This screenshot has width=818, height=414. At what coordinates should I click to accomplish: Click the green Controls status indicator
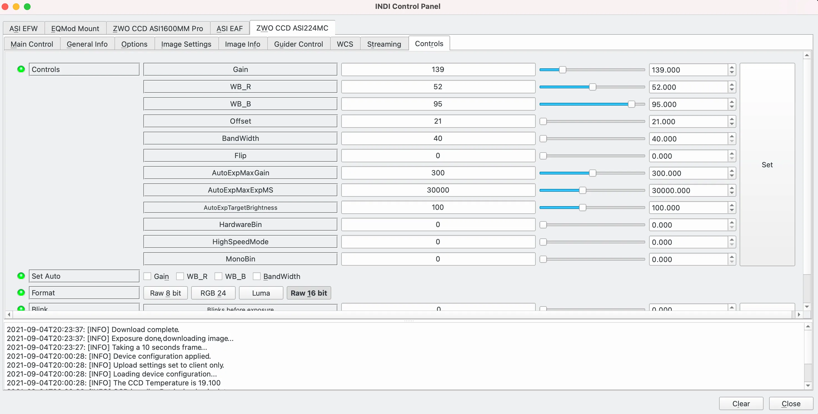tap(21, 69)
